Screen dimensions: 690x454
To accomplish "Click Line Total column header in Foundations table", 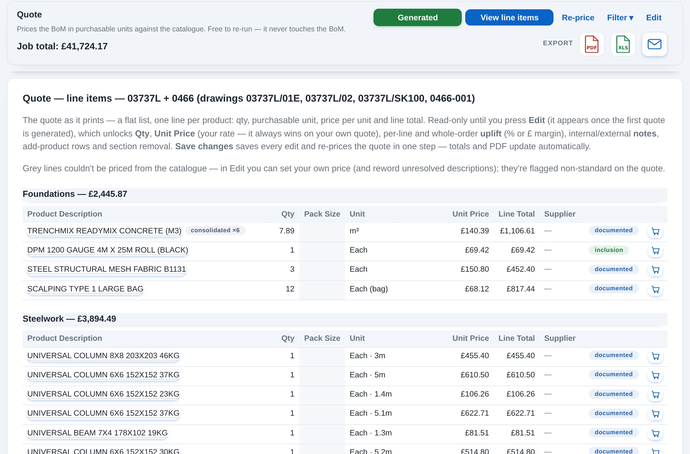I will point(516,214).
